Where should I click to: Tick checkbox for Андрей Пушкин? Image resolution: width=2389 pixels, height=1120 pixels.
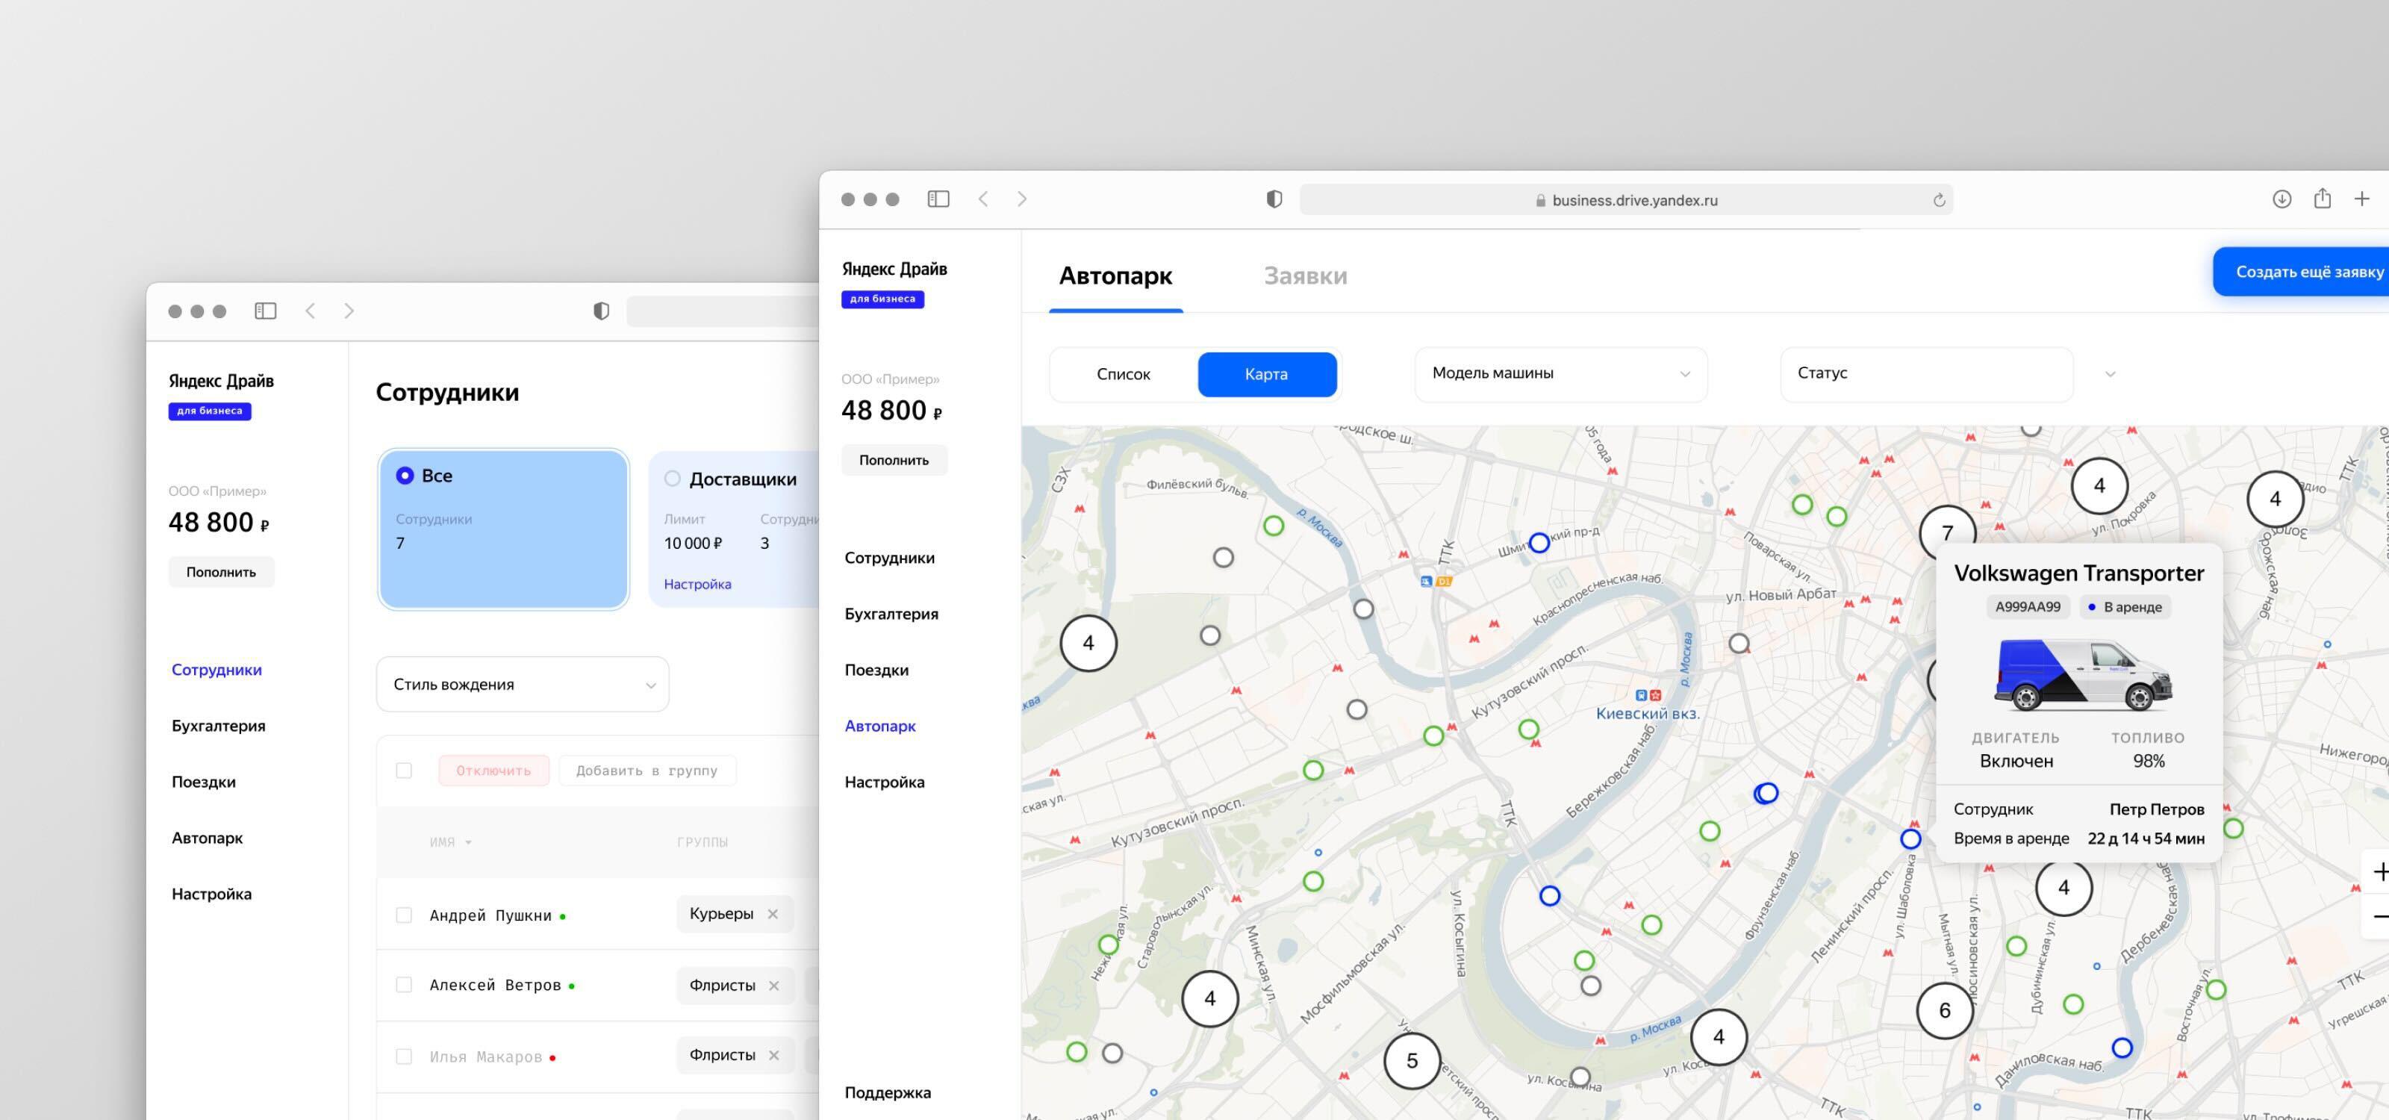click(x=403, y=915)
